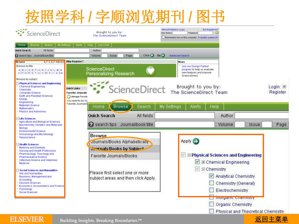Open Live Chat tab in small navigation bar
Image resolution: width=299 pixels, height=224 pixels.
coord(104,45)
